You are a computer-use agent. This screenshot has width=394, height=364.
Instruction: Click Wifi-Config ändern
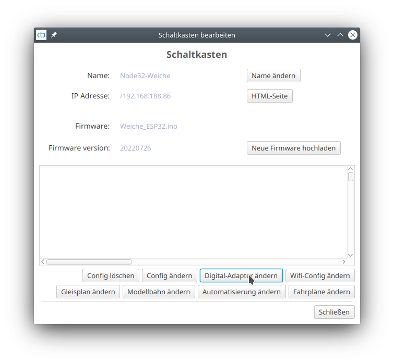click(x=319, y=275)
